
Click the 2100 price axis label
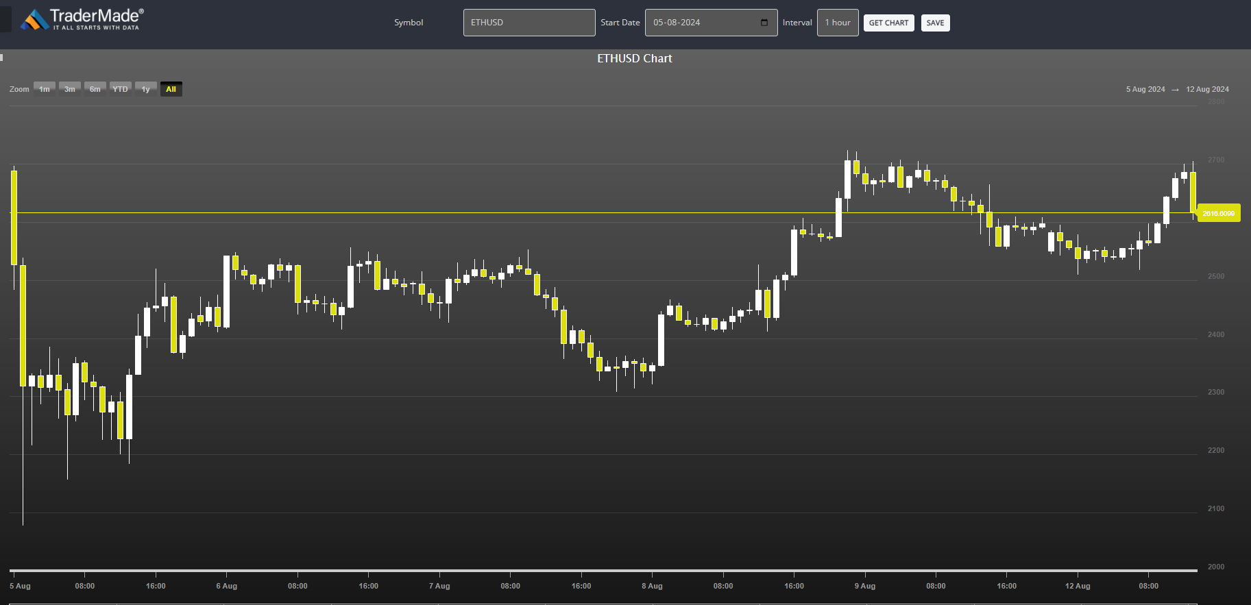1216,508
